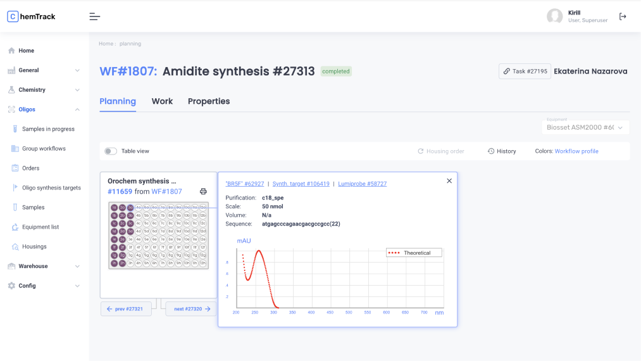The height and width of the screenshot is (361, 641).
Task: Click the link icon in Task #27195
Action: 506,71
